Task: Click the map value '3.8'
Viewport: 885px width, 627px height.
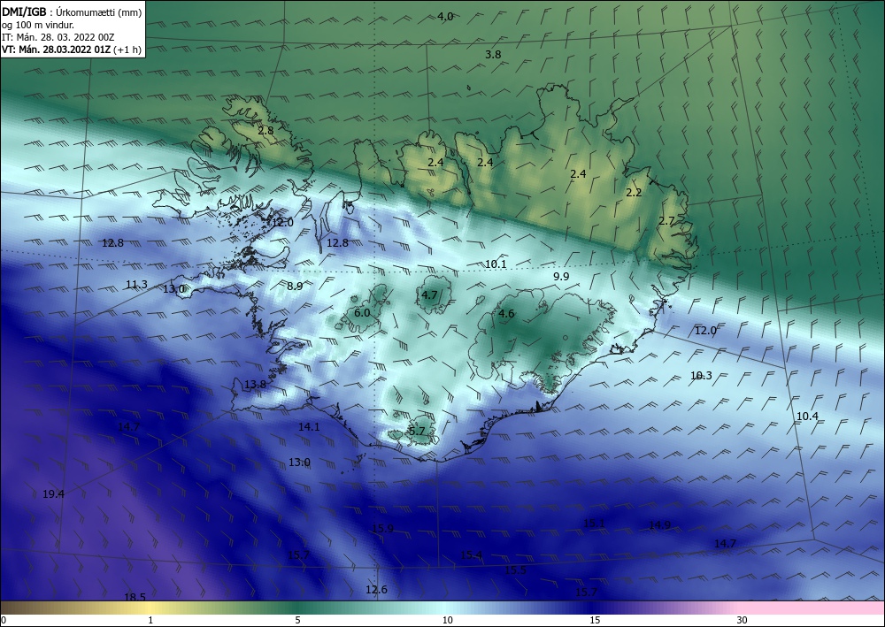Action: (493, 55)
